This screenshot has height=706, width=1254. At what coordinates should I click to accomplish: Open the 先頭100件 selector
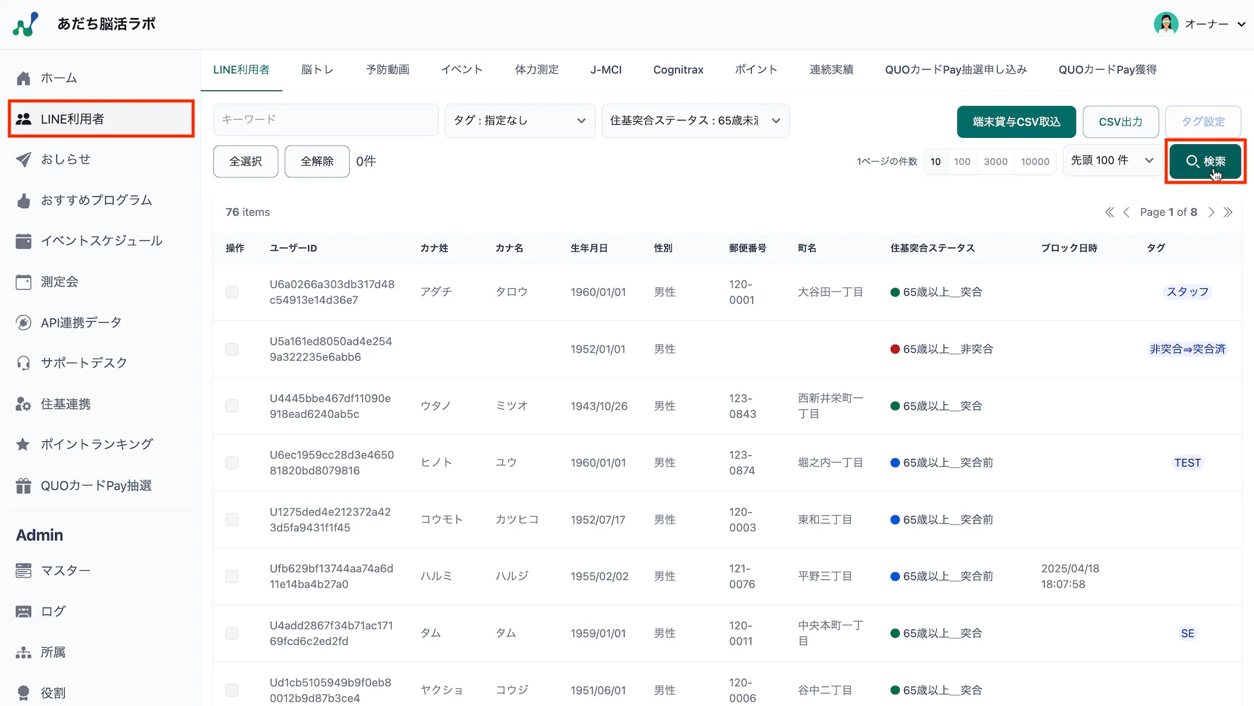(1111, 161)
